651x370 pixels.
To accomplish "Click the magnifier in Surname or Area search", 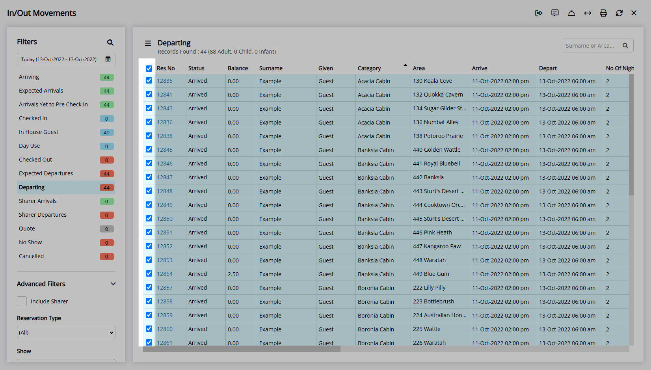I will click(625, 46).
